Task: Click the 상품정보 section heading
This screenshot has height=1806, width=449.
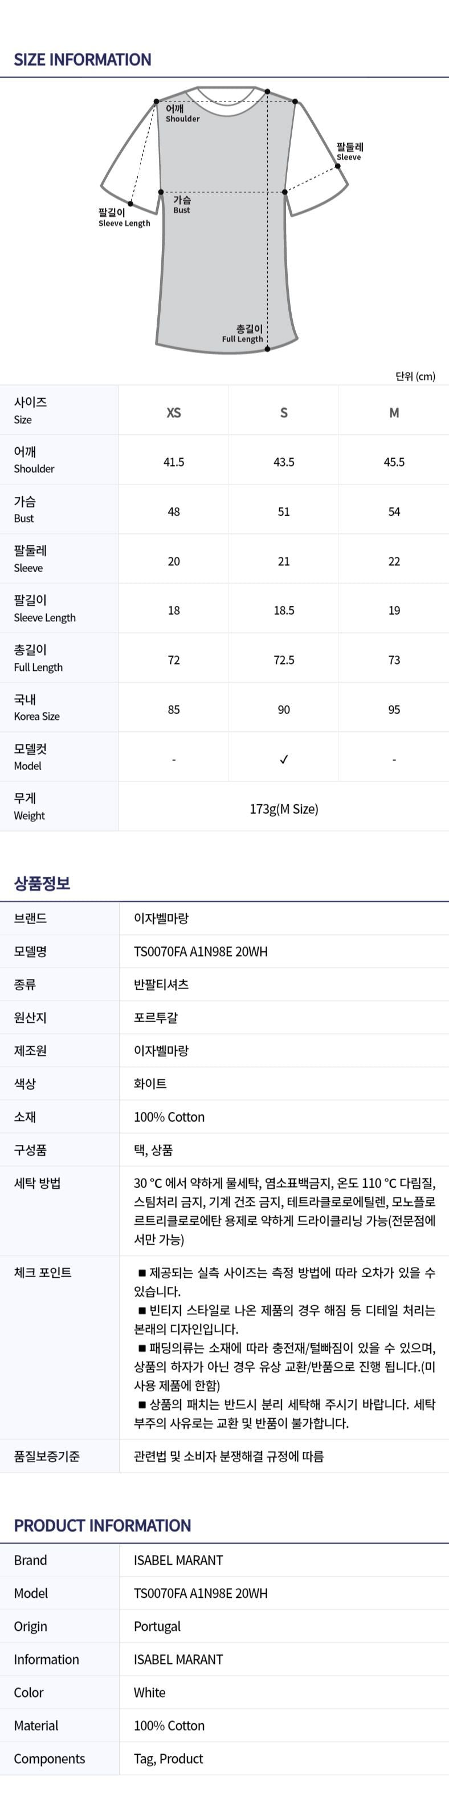Action: tap(42, 884)
